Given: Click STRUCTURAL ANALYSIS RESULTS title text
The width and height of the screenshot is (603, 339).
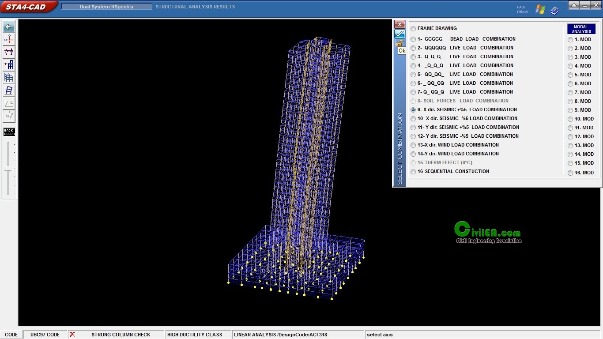Looking at the screenshot, I should 195,7.
